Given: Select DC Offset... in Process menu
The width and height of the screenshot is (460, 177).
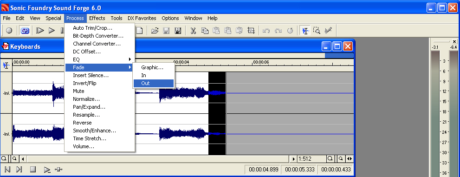Looking at the screenshot, I should [x=99, y=52].
